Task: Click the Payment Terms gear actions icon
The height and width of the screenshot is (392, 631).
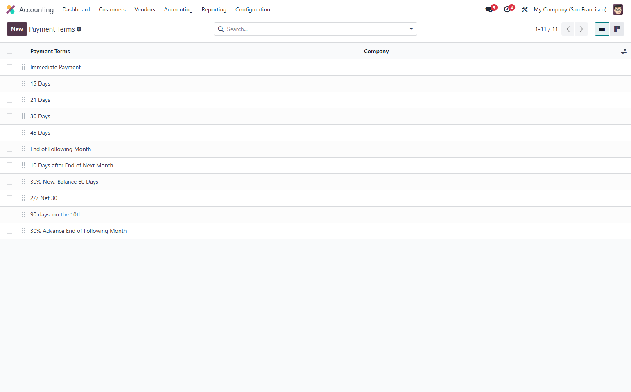Action: tap(79, 29)
